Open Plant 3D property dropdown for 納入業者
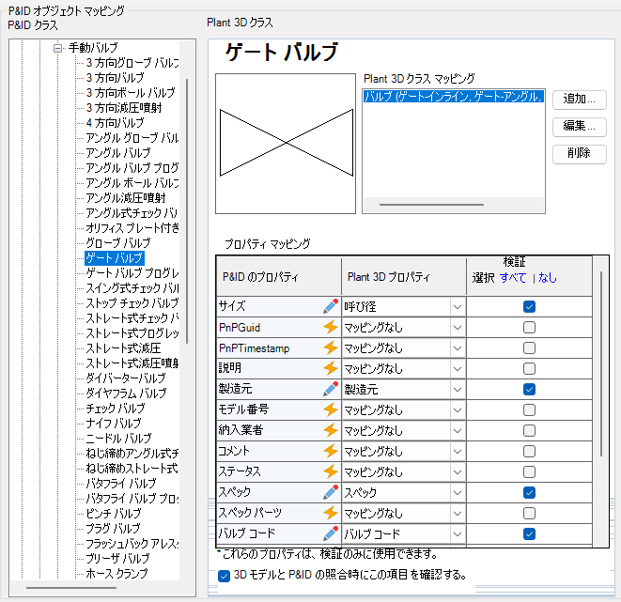Screen dimensions: 621x602 (458, 431)
